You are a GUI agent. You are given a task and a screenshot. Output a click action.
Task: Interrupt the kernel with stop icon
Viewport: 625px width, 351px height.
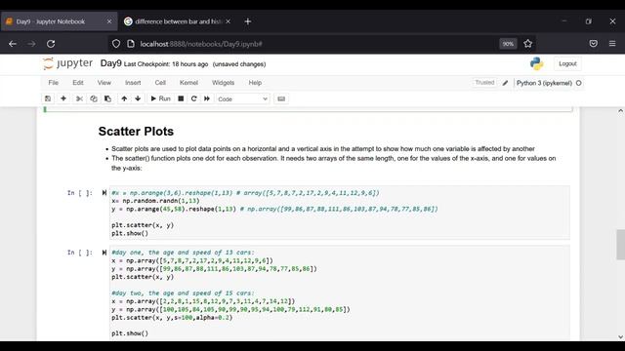[x=181, y=98]
